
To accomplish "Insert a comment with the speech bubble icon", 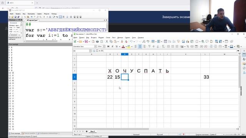I will 207,41.
